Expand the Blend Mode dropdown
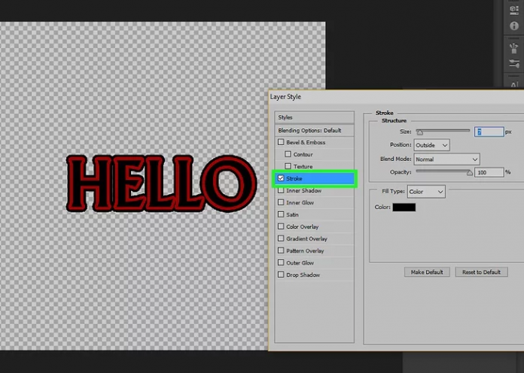 pos(446,159)
